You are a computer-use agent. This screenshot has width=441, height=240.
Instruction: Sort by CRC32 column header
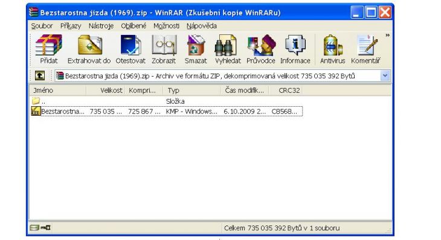tap(286, 90)
